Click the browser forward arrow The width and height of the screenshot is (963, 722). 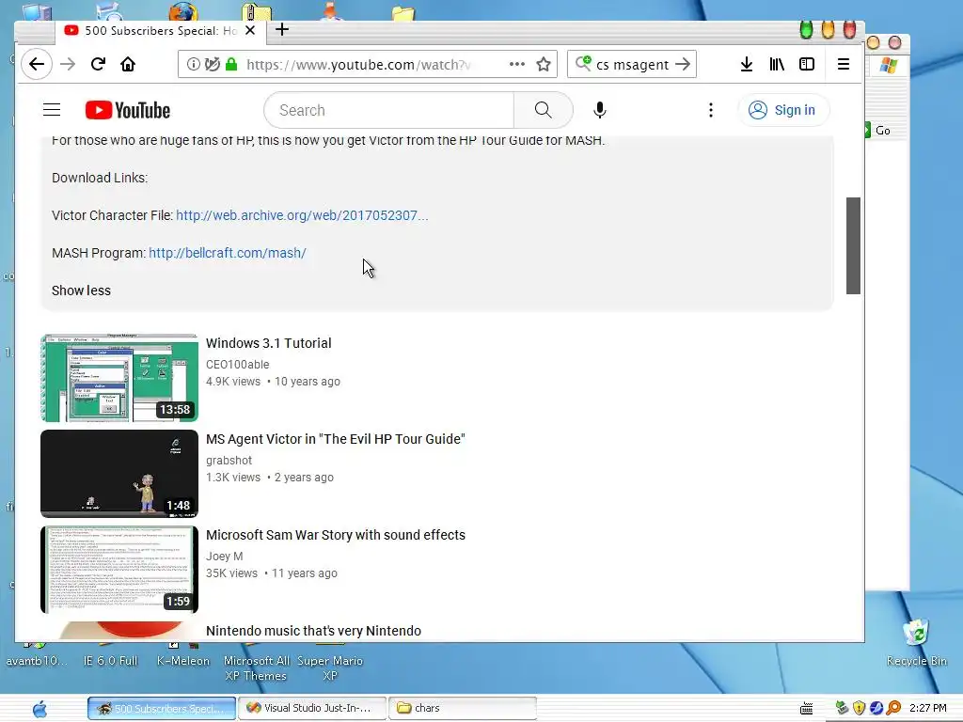pyautogui.click(x=68, y=65)
